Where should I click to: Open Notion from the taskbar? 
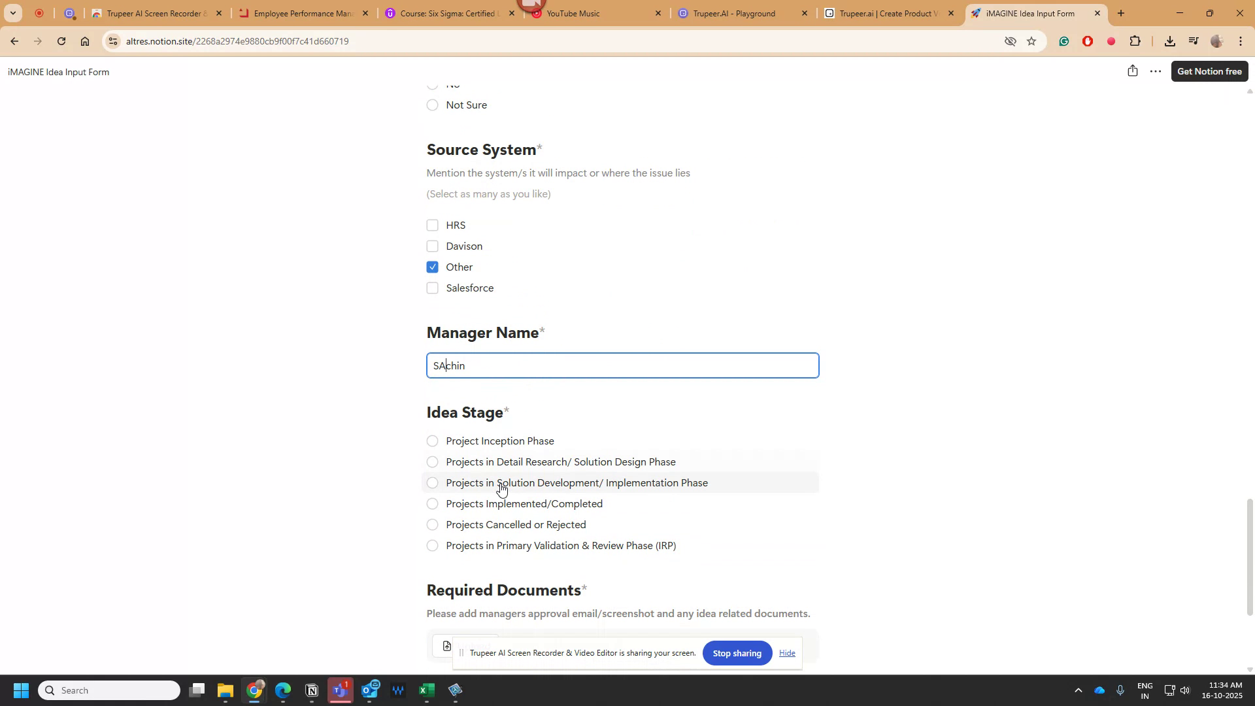point(311,690)
